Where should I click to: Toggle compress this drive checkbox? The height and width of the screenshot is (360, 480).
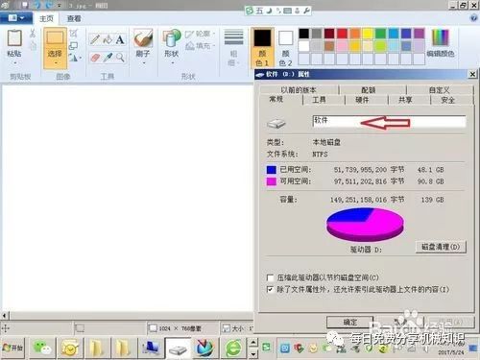click(270, 277)
